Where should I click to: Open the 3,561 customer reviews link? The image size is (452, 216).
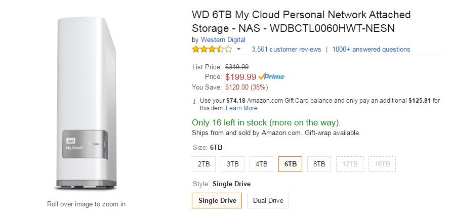pyautogui.click(x=286, y=50)
